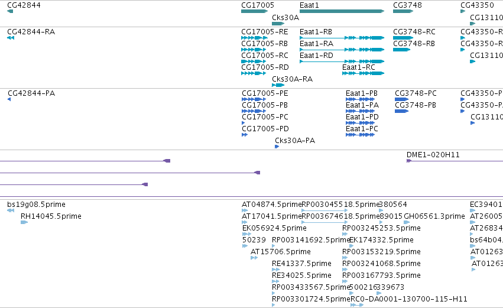Select EST RP003153219.5prime

click(381, 252)
